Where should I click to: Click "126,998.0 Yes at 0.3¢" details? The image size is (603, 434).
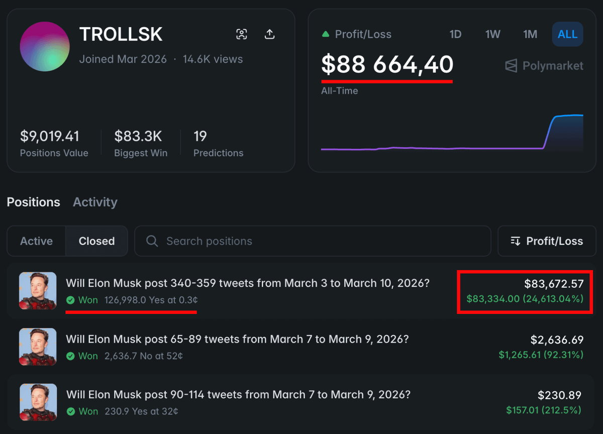(x=151, y=300)
